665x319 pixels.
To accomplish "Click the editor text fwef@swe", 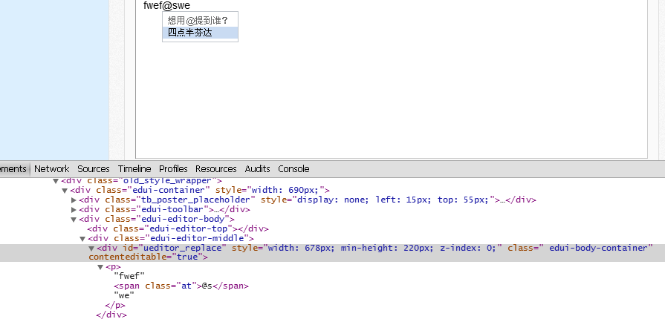I will (166, 6).
